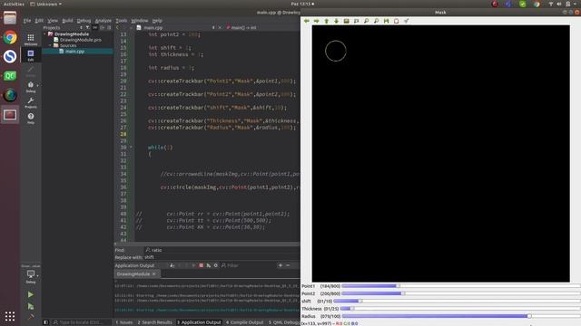Collapse the Sources folder node
The height and width of the screenshot is (326, 581).
click(x=50, y=45)
